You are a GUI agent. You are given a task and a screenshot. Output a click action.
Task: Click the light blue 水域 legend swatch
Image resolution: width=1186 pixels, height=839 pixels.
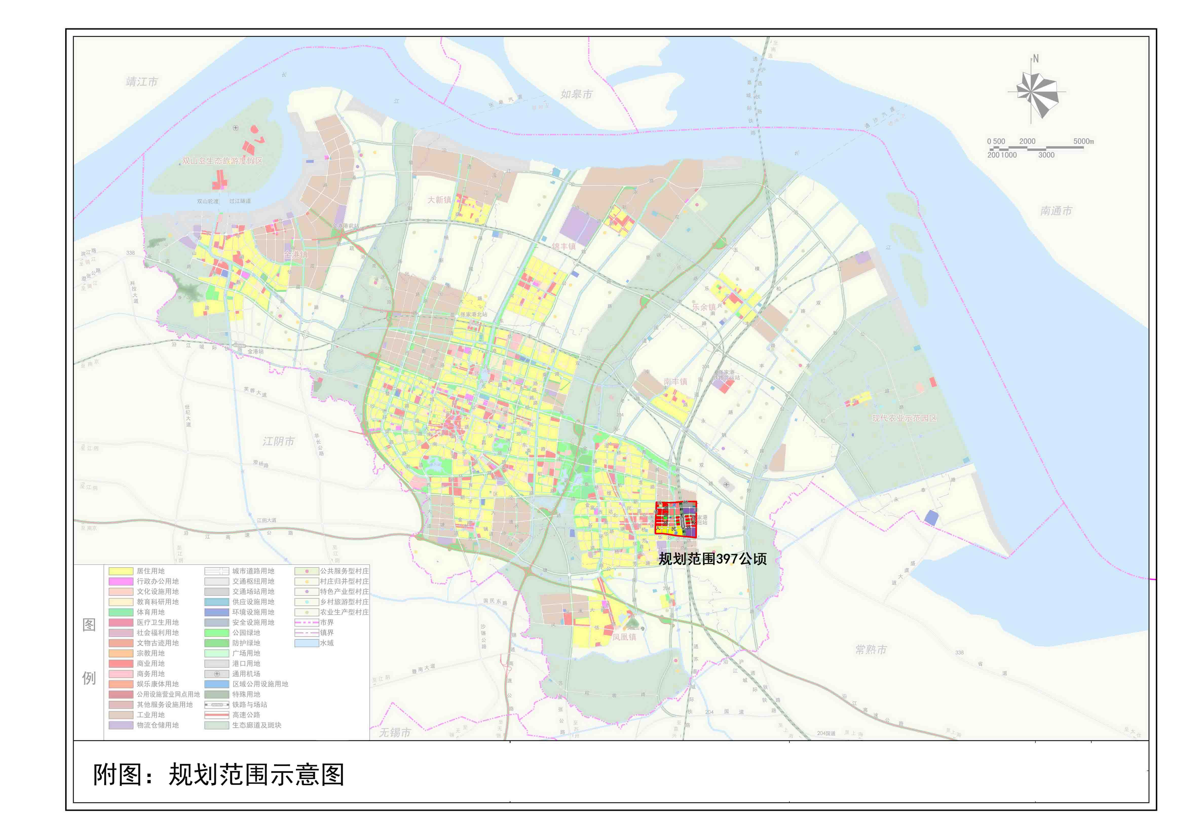click(306, 643)
